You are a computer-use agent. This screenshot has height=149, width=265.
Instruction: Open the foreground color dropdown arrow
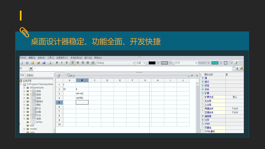click(158, 63)
